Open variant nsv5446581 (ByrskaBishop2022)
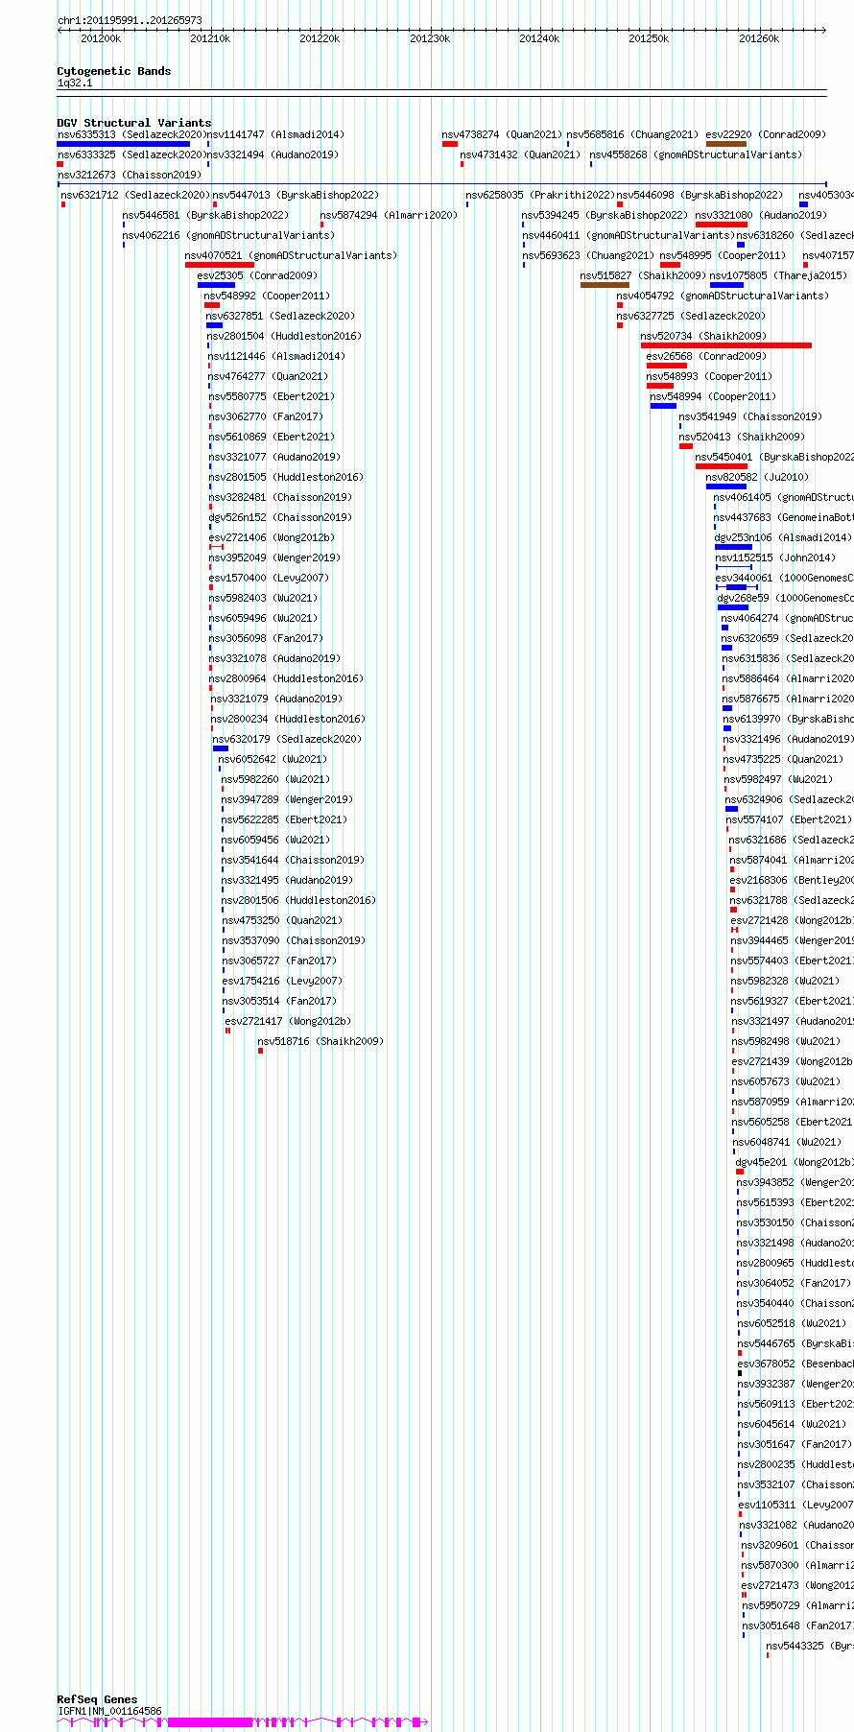The height and width of the screenshot is (1732, 854). (x=205, y=215)
